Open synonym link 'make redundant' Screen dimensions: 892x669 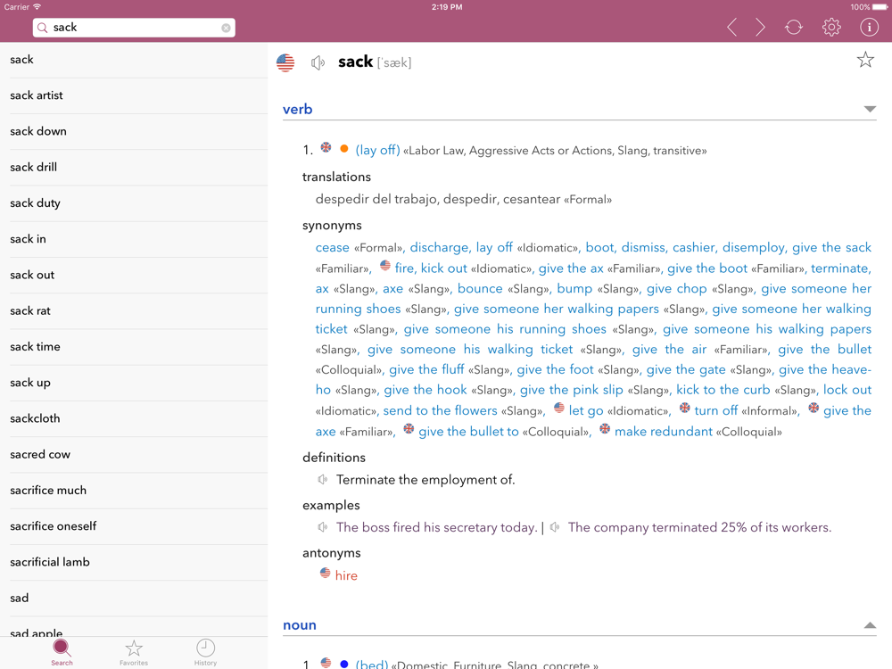pos(664,431)
